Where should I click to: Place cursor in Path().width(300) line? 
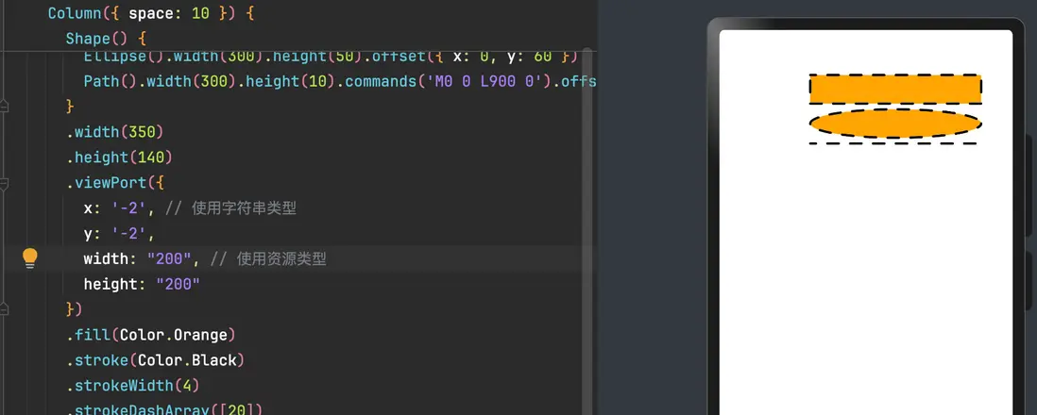(340, 81)
